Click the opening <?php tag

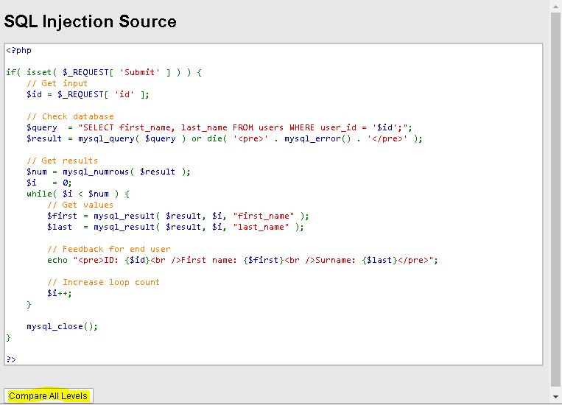tap(19, 50)
